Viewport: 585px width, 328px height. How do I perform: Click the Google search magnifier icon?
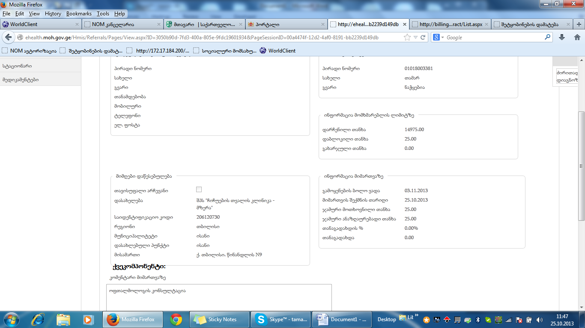(547, 38)
